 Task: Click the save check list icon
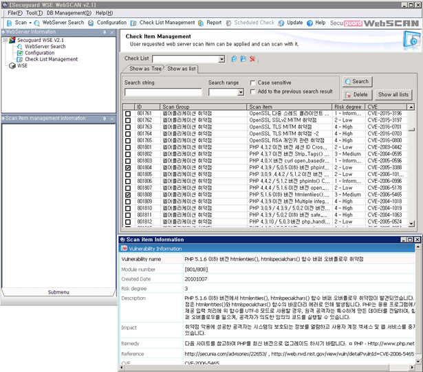(243, 58)
